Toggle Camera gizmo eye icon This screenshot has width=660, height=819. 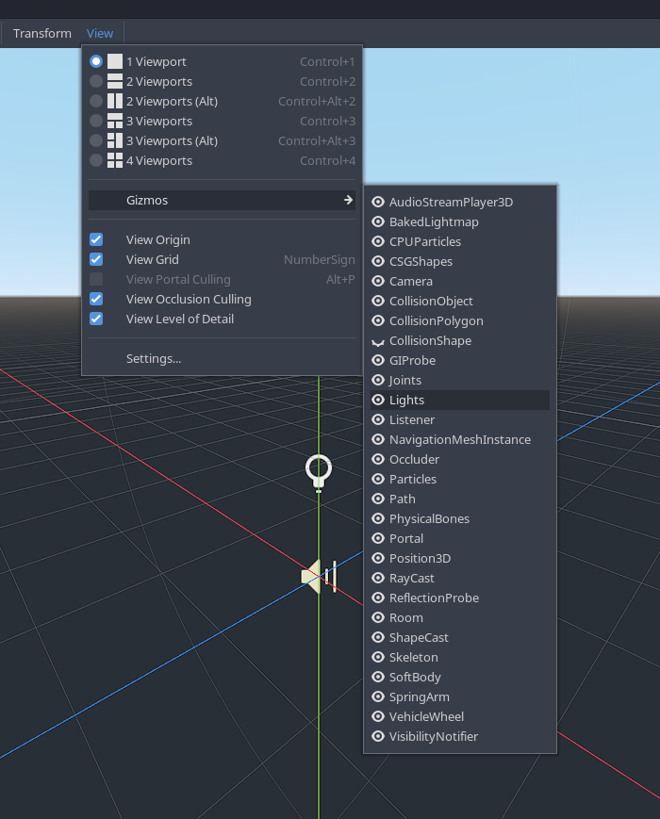click(378, 281)
